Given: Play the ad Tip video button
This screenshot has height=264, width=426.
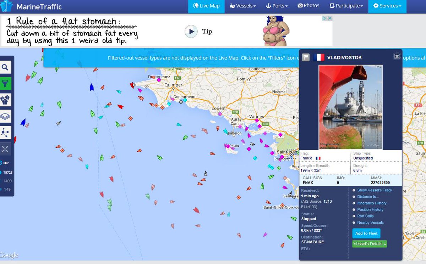Looking at the screenshot, I should [191, 32].
